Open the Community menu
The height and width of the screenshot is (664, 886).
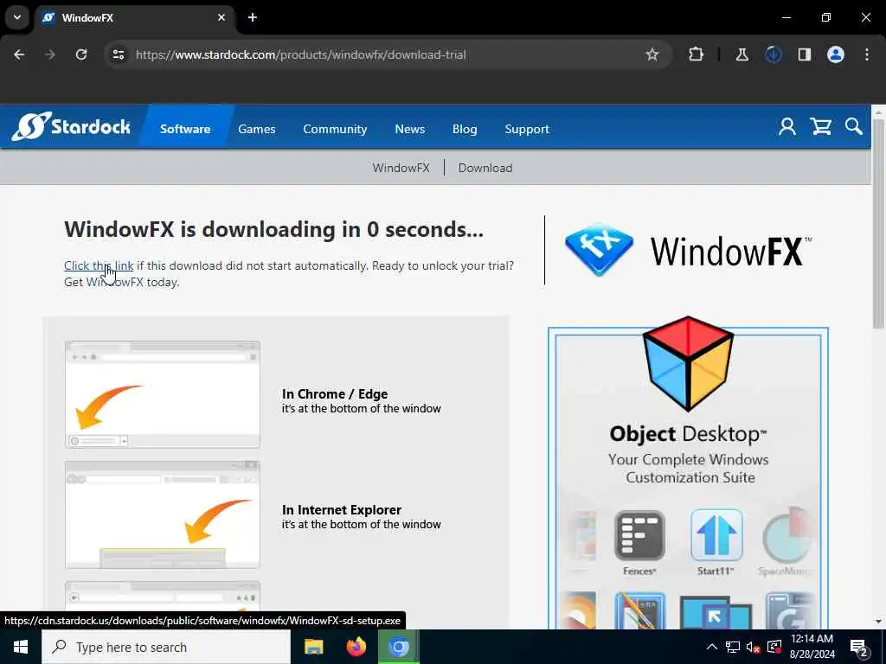pyautogui.click(x=335, y=129)
